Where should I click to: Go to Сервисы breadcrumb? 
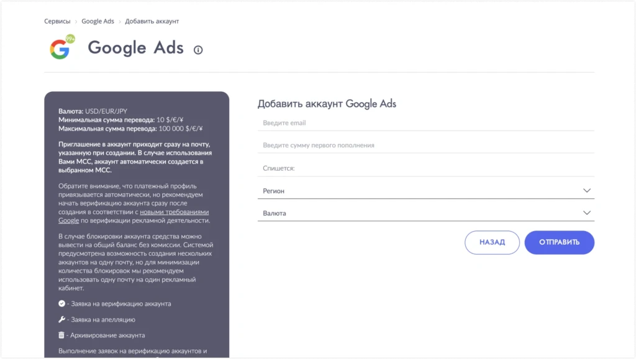[x=57, y=21]
